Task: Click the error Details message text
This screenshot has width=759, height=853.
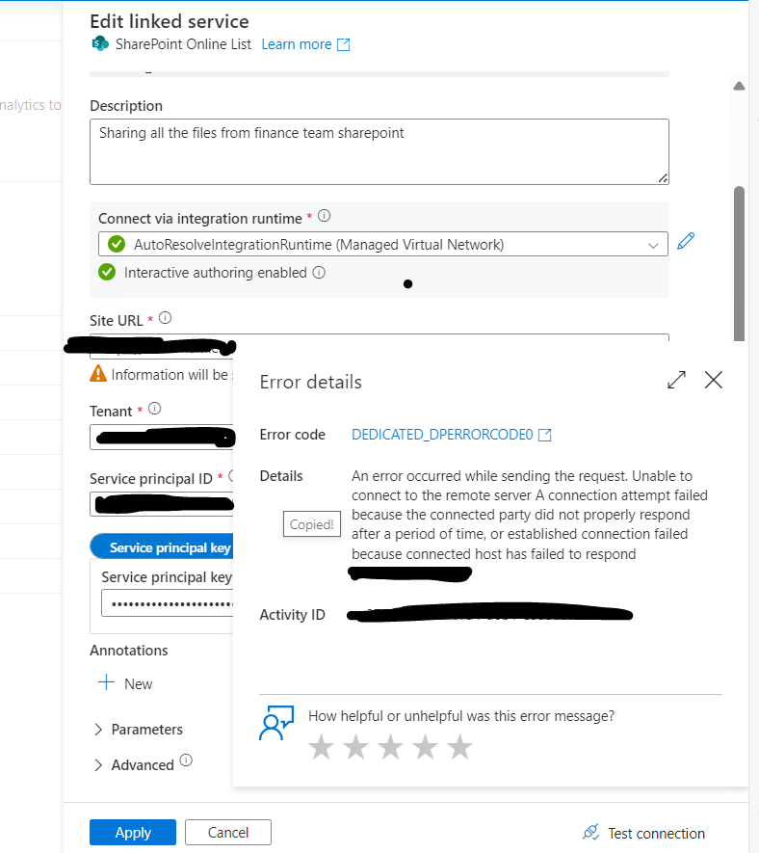Action: 530,515
